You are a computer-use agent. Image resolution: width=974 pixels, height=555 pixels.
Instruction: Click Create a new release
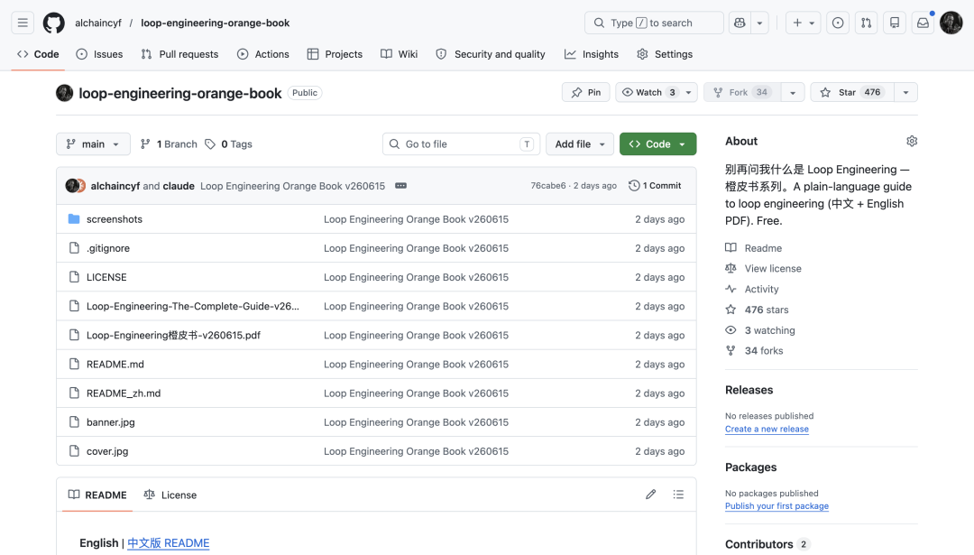[x=767, y=429]
